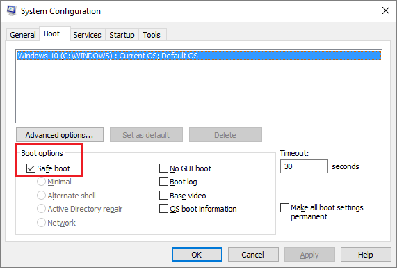Switch to the General tab
The image size is (397, 268).
[x=22, y=35]
